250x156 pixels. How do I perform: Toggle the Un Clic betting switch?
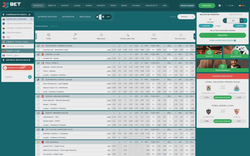210,19
